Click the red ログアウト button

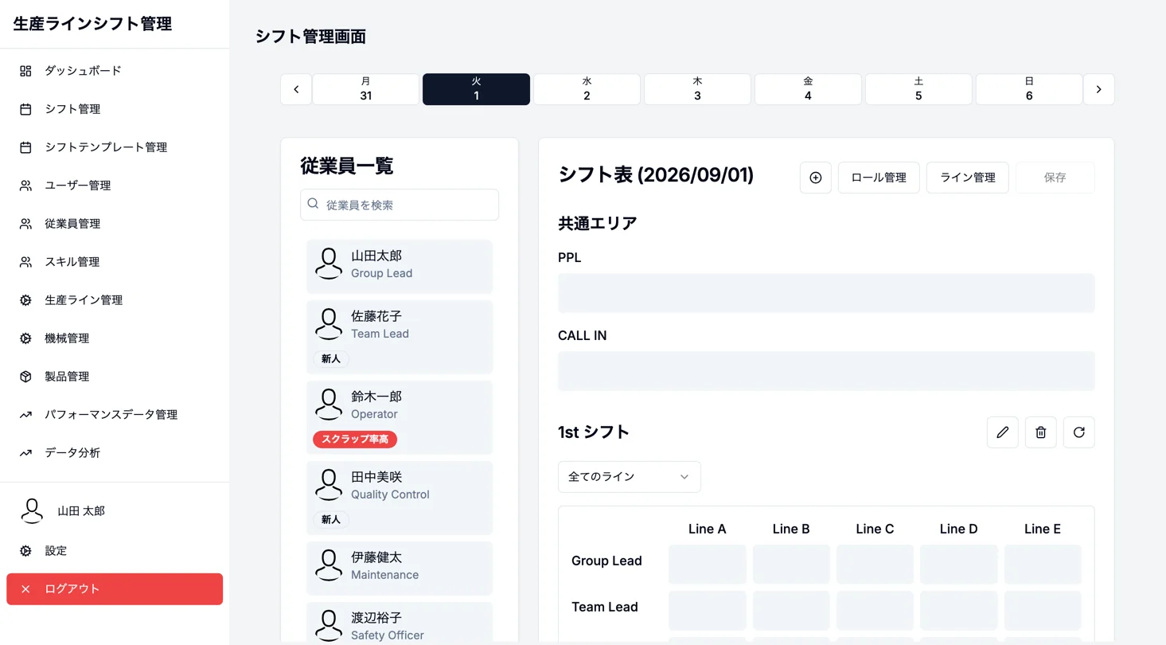click(x=115, y=589)
